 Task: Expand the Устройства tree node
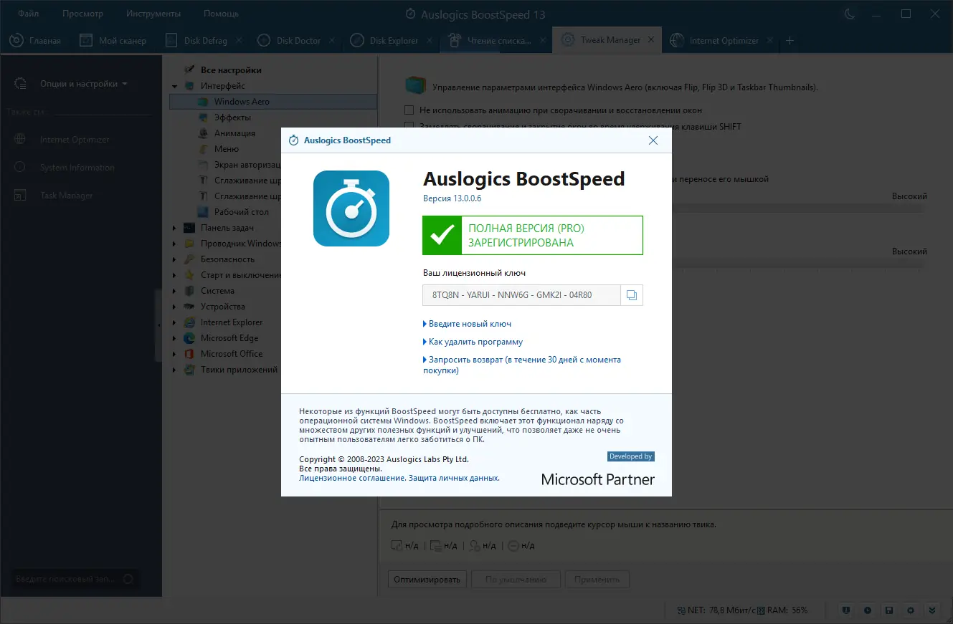pos(174,307)
